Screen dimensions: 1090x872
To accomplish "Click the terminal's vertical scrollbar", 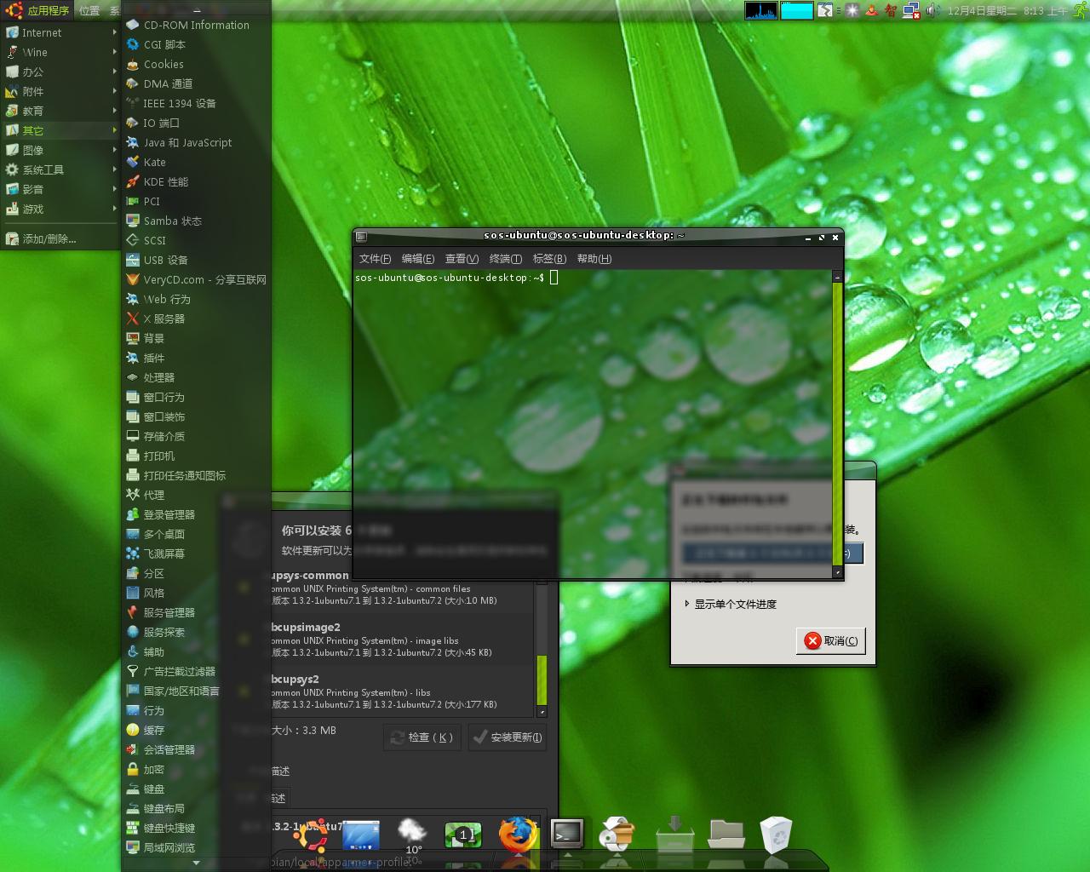I will point(837,423).
